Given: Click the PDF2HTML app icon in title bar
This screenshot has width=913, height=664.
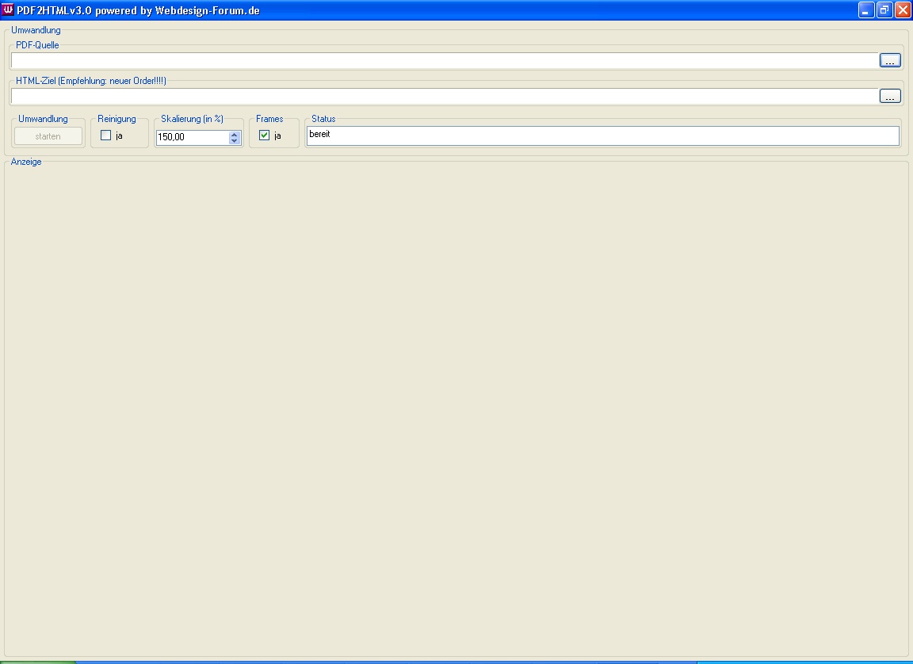Looking at the screenshot, I should (8, 10).
